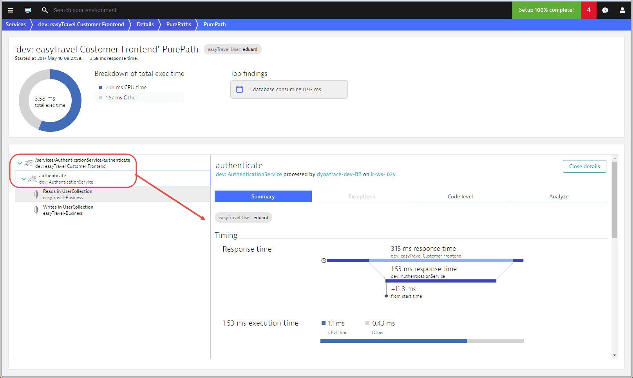Open the user account menu icon
633x378 pixels.
622,10
